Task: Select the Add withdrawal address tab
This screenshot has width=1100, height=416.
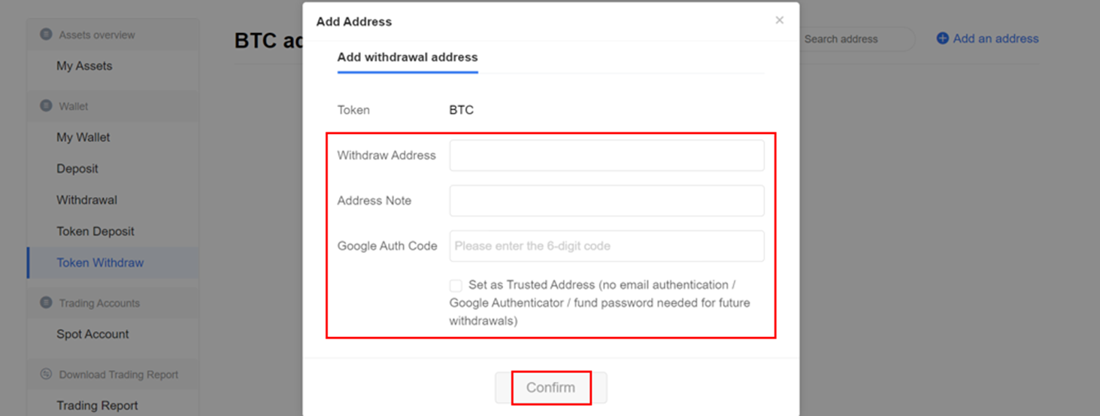Action: click(x=408, y=57)
